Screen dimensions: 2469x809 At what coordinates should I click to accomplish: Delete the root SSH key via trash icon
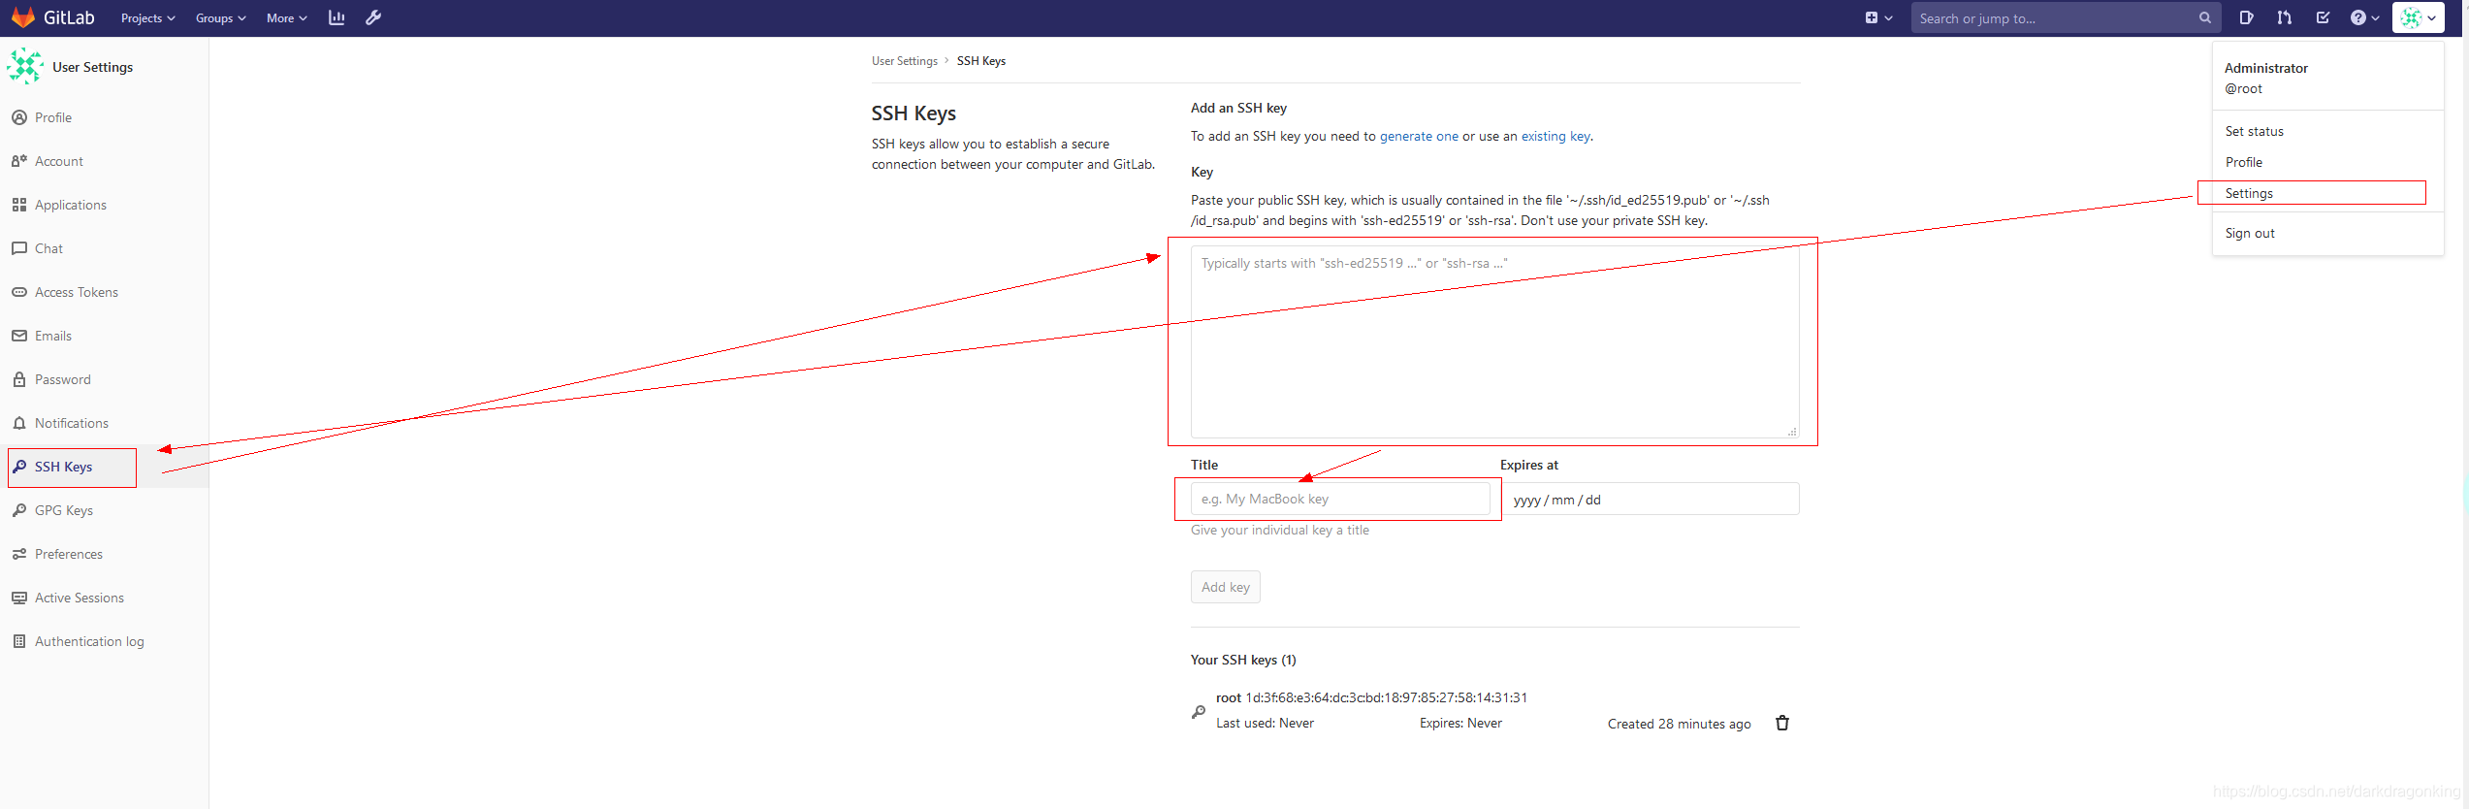[1781, 723]
